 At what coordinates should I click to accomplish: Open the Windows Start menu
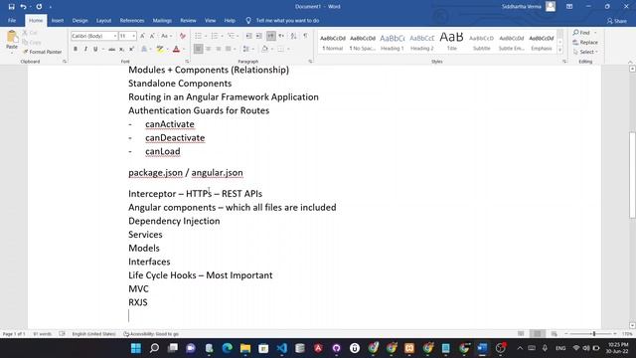[136, 348]
